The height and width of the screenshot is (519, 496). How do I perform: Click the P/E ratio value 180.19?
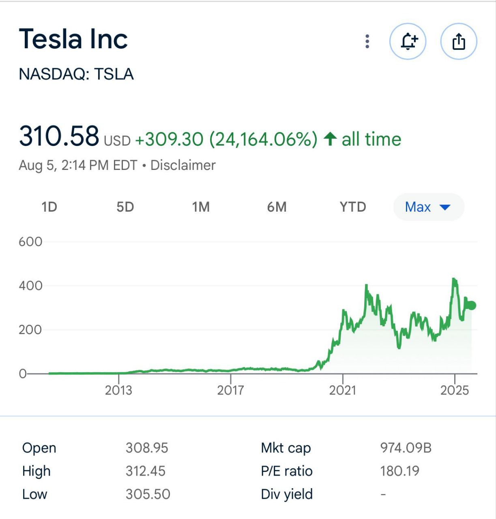pyautogui.click(x=399, y=471)
